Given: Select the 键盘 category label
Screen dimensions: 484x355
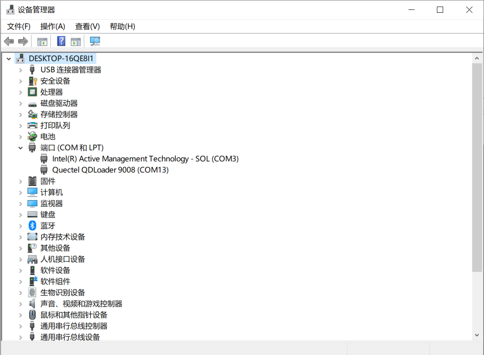Looking at the screenshot, I should pos(48,214).
